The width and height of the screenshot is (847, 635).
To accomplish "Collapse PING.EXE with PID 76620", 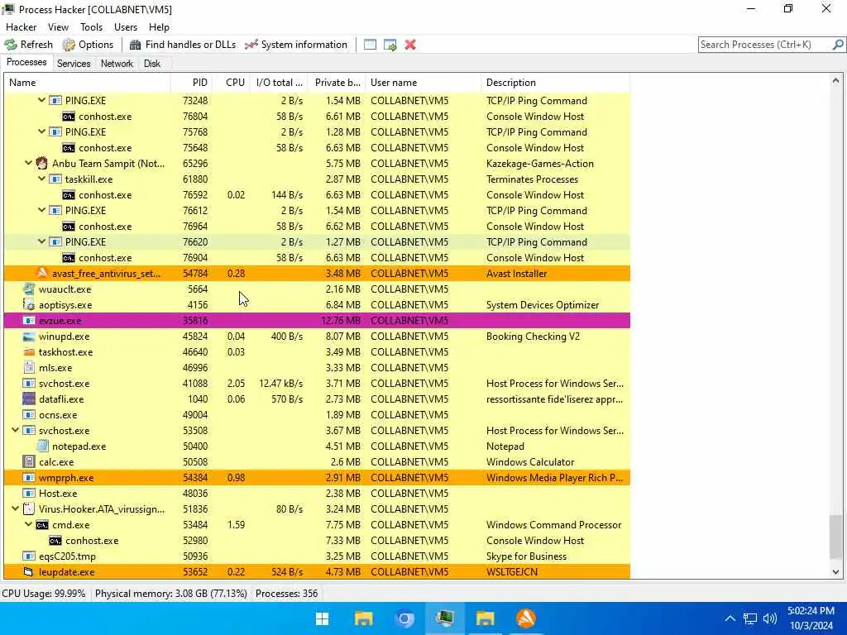I will click(41, 241).
